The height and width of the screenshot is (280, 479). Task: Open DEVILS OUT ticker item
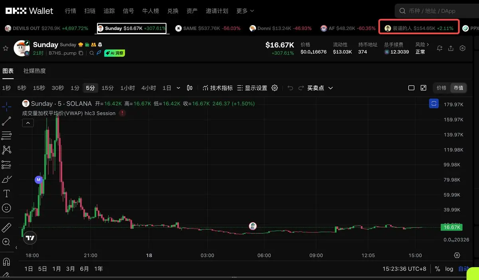point(46,28)
